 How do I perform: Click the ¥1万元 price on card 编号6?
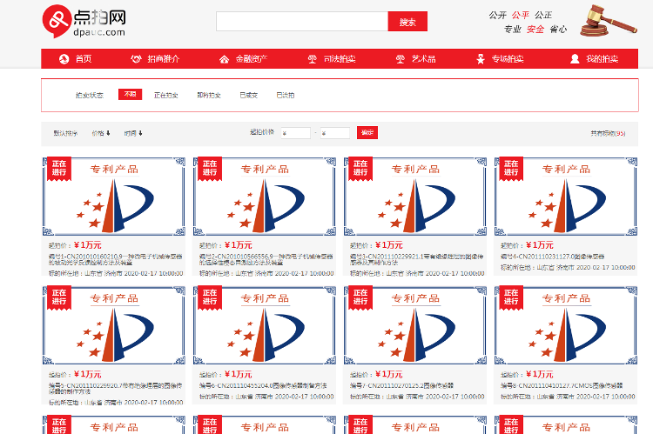tap(239, 374)
